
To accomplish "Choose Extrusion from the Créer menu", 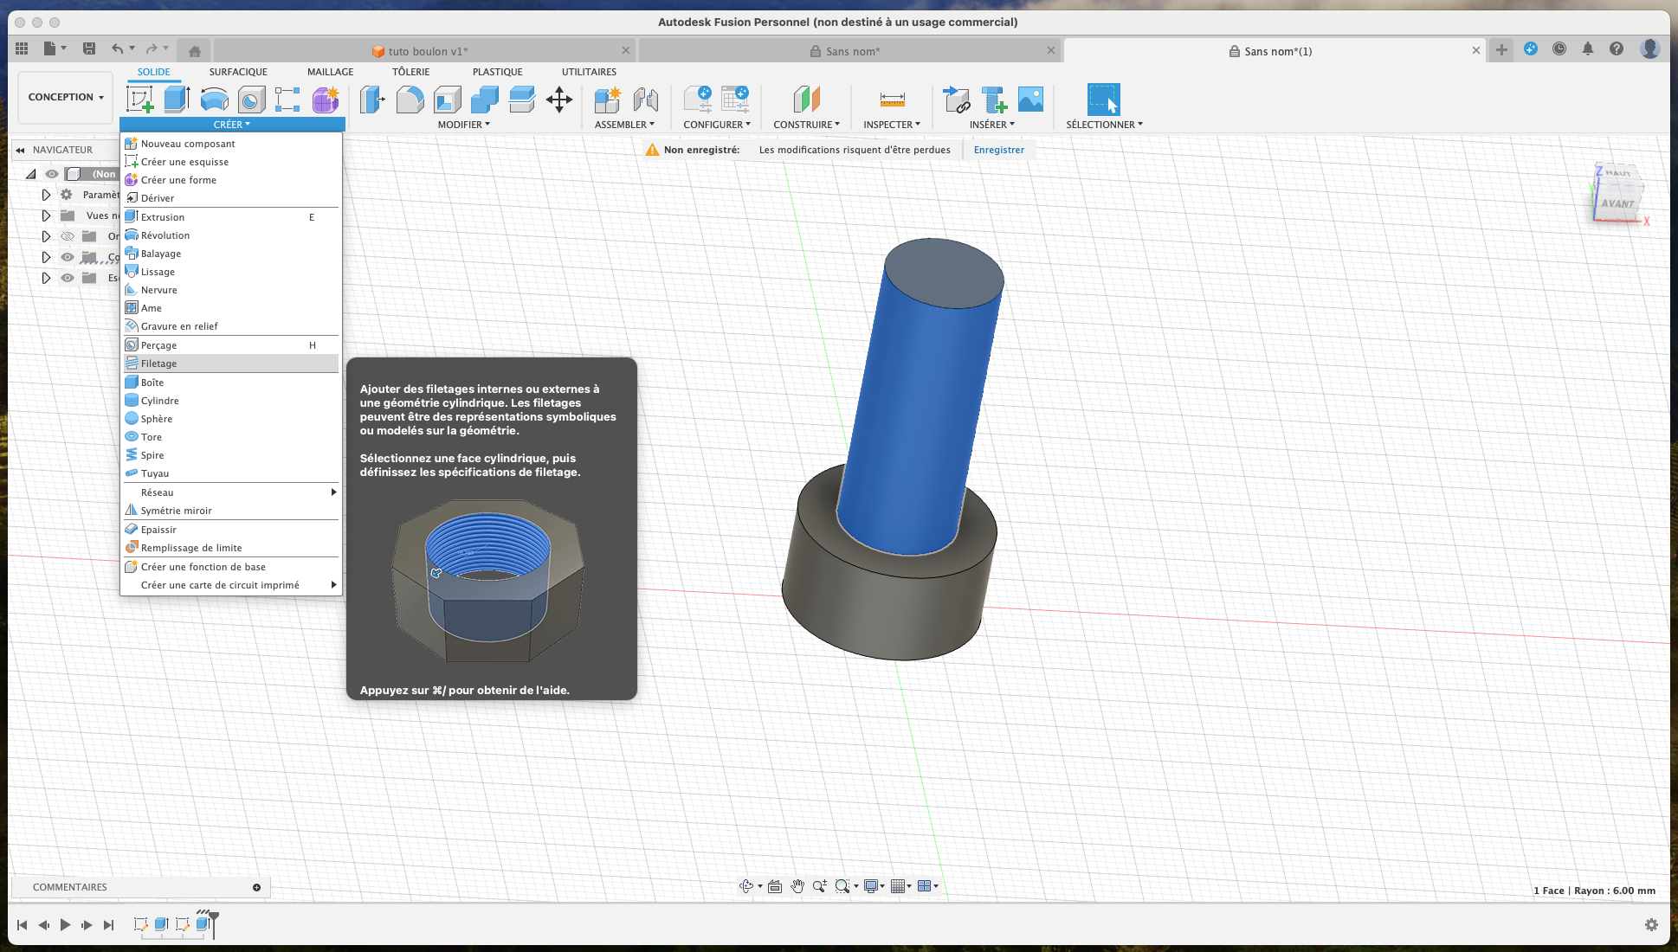I will point(231,217).
